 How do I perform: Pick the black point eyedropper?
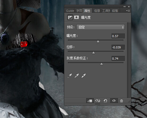coord(70,76)
